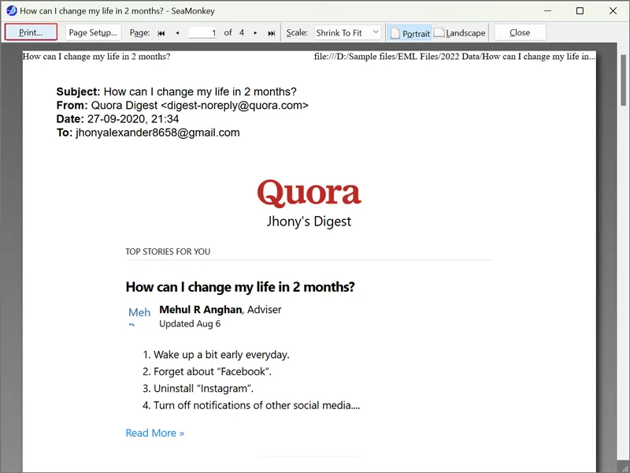Image resolution: width=630 pixels, height=473 pixels.
Task: Click the vertical scrollbar thumb
Action: [623, 80]
